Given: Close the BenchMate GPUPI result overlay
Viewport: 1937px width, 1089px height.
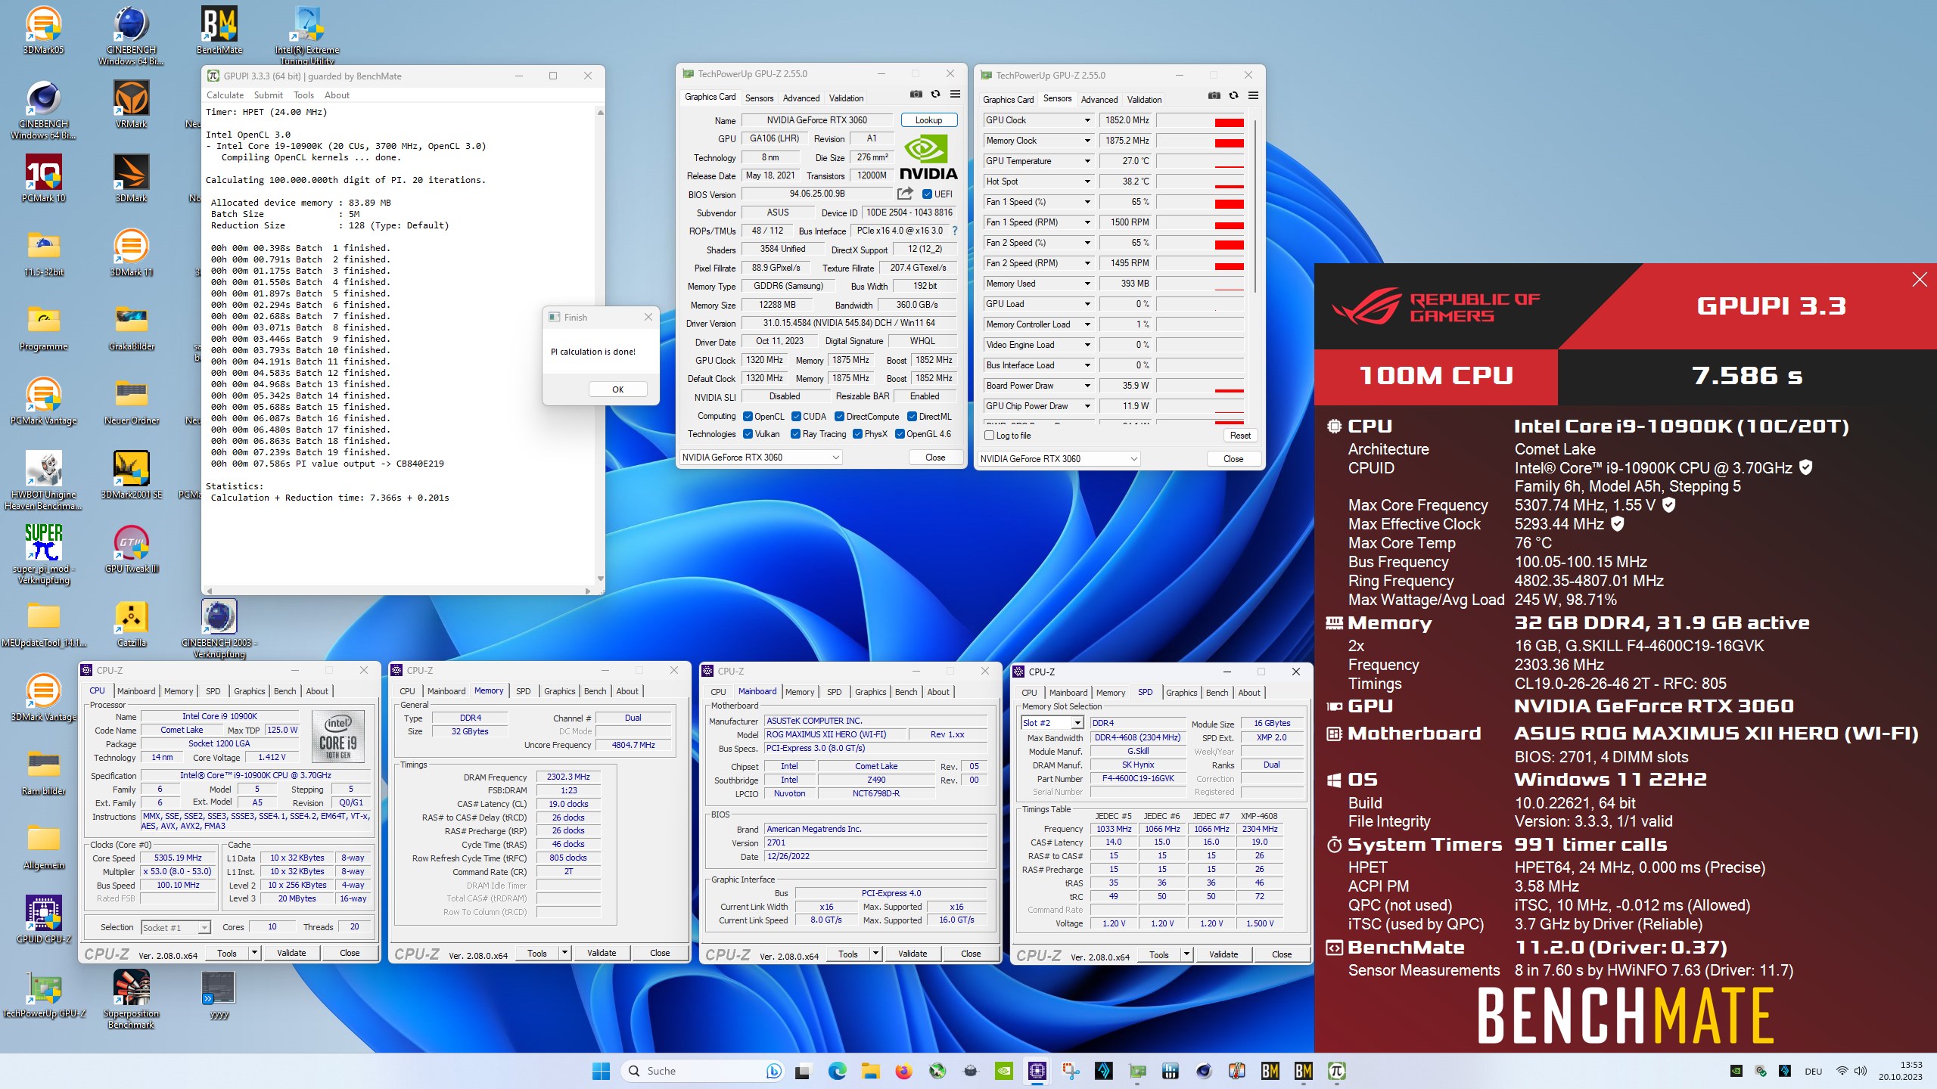Looking at the screenshot, I should coord(1920,280).
